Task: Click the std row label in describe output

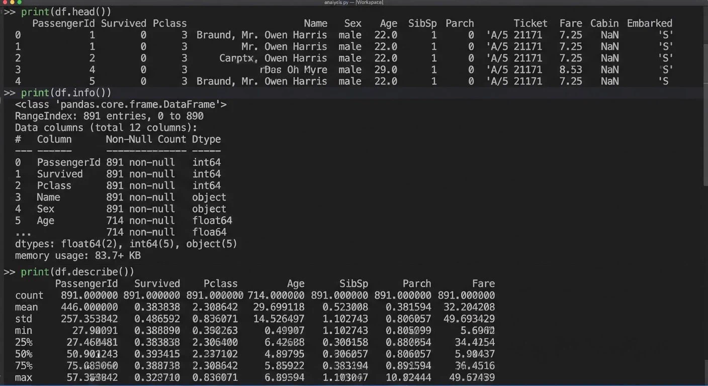Action: pyautogui.click(x=24, y=319)
